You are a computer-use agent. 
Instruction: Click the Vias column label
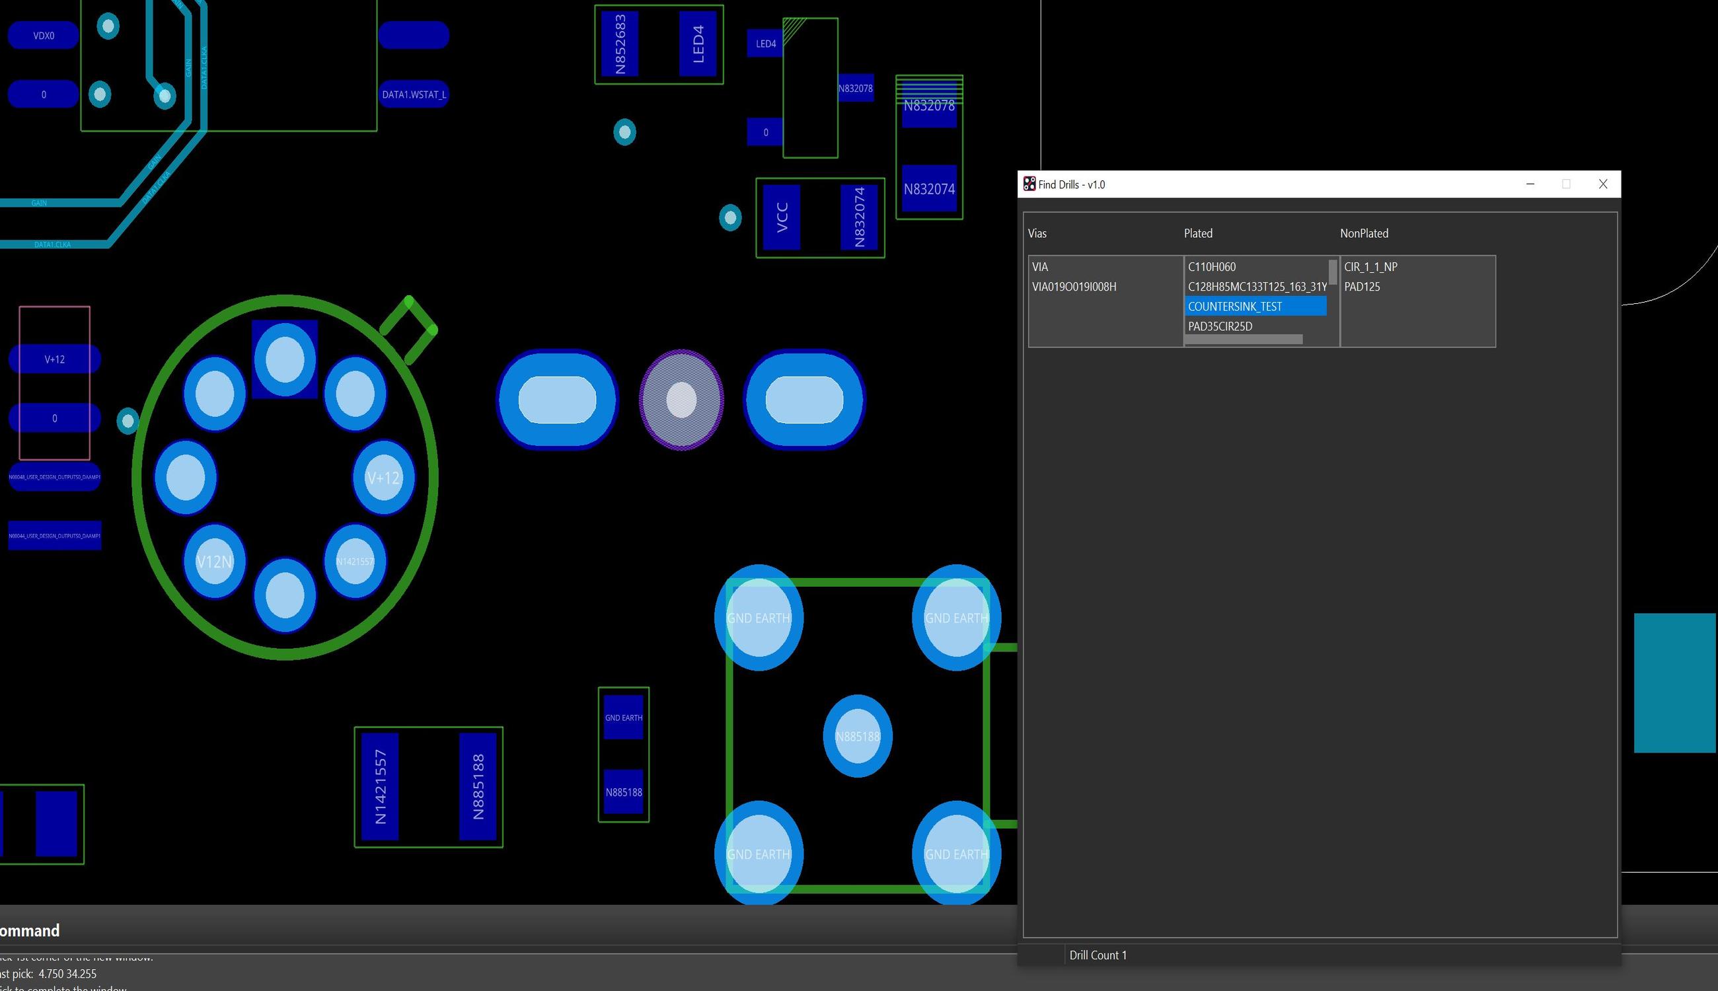pyautogui.click(x=1037, y=233)
